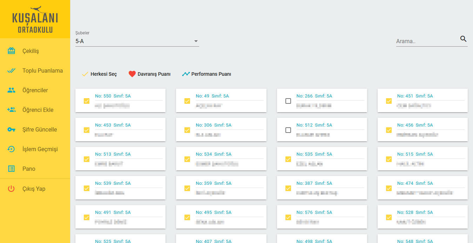
Task: Go to İşlem Geçmişi page
Action: point(40,149)
